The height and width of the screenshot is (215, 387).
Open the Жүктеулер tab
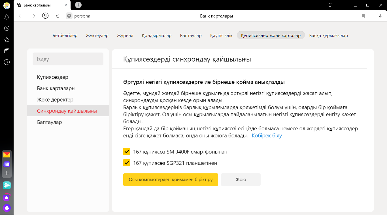pyautogui.click(x=97, y=36)
